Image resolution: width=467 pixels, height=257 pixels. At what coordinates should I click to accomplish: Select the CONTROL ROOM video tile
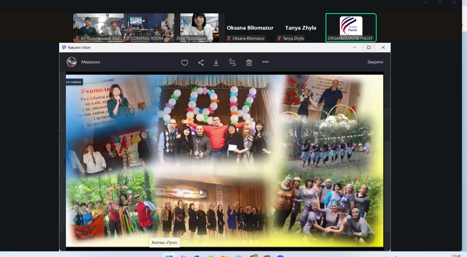[x=149, y=27]
